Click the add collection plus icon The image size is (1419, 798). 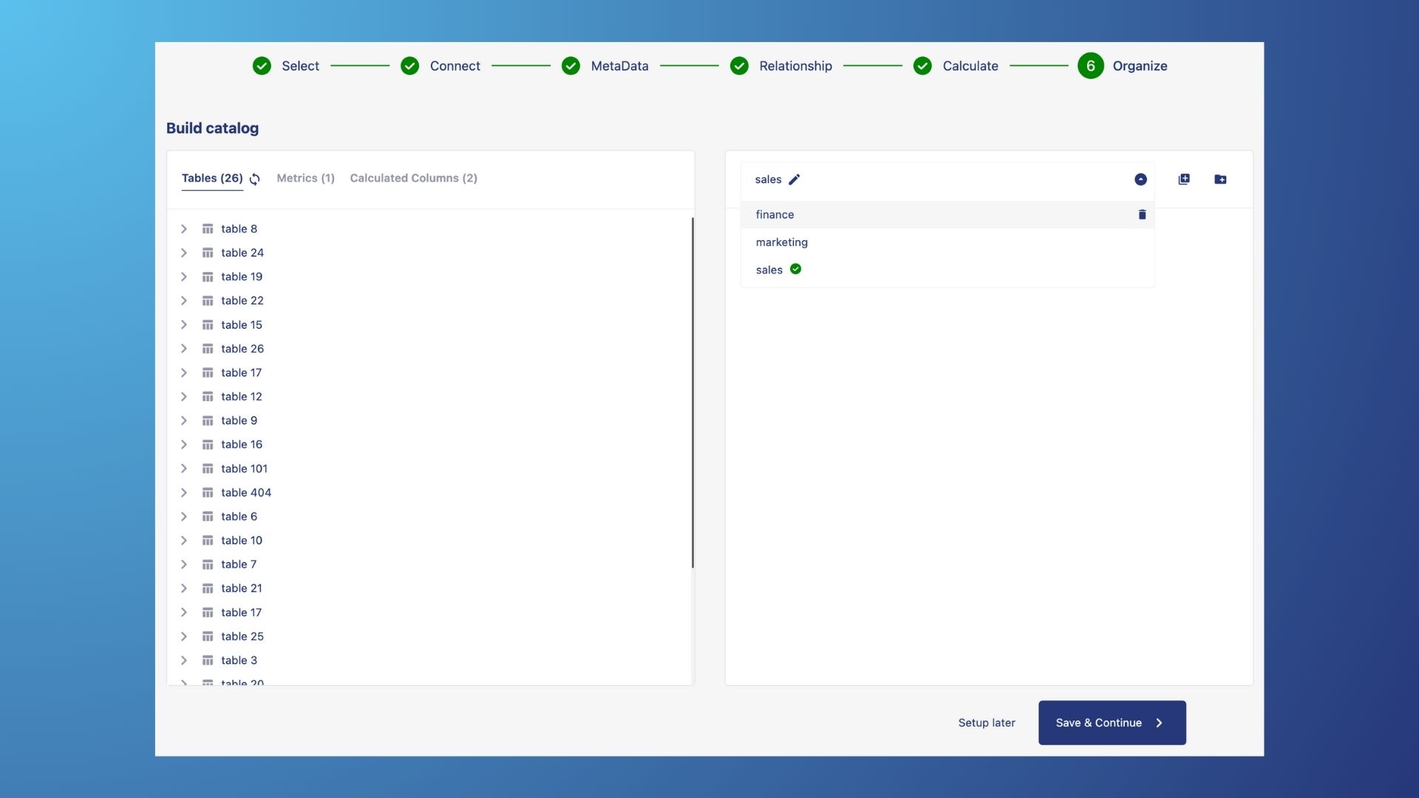(1184, 180)
